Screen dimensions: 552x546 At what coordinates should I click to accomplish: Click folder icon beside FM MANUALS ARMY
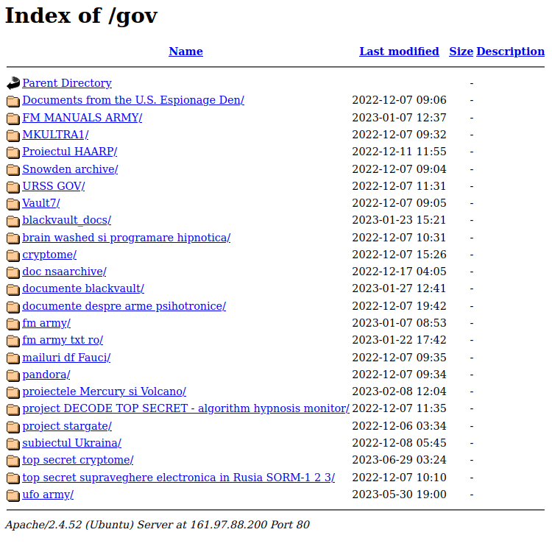pos(13,118)
